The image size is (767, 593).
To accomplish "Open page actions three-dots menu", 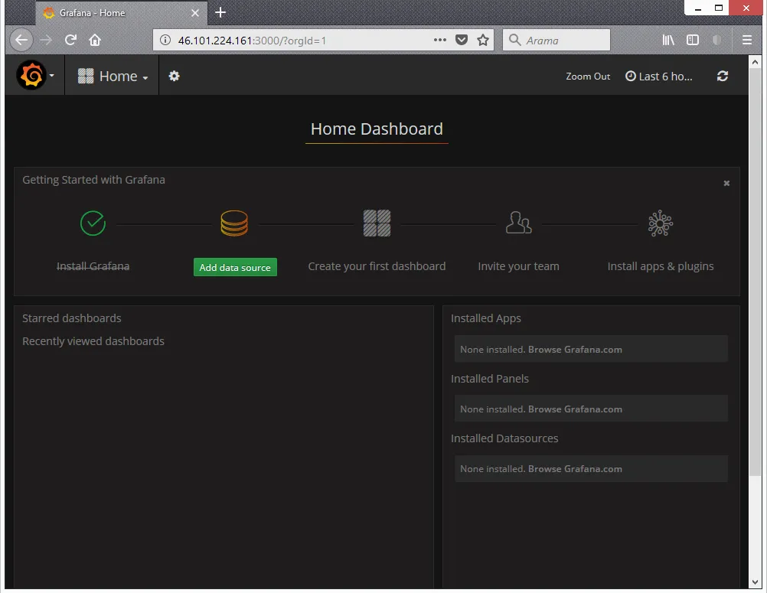I will pyautogui.click(x=439, y=40).
